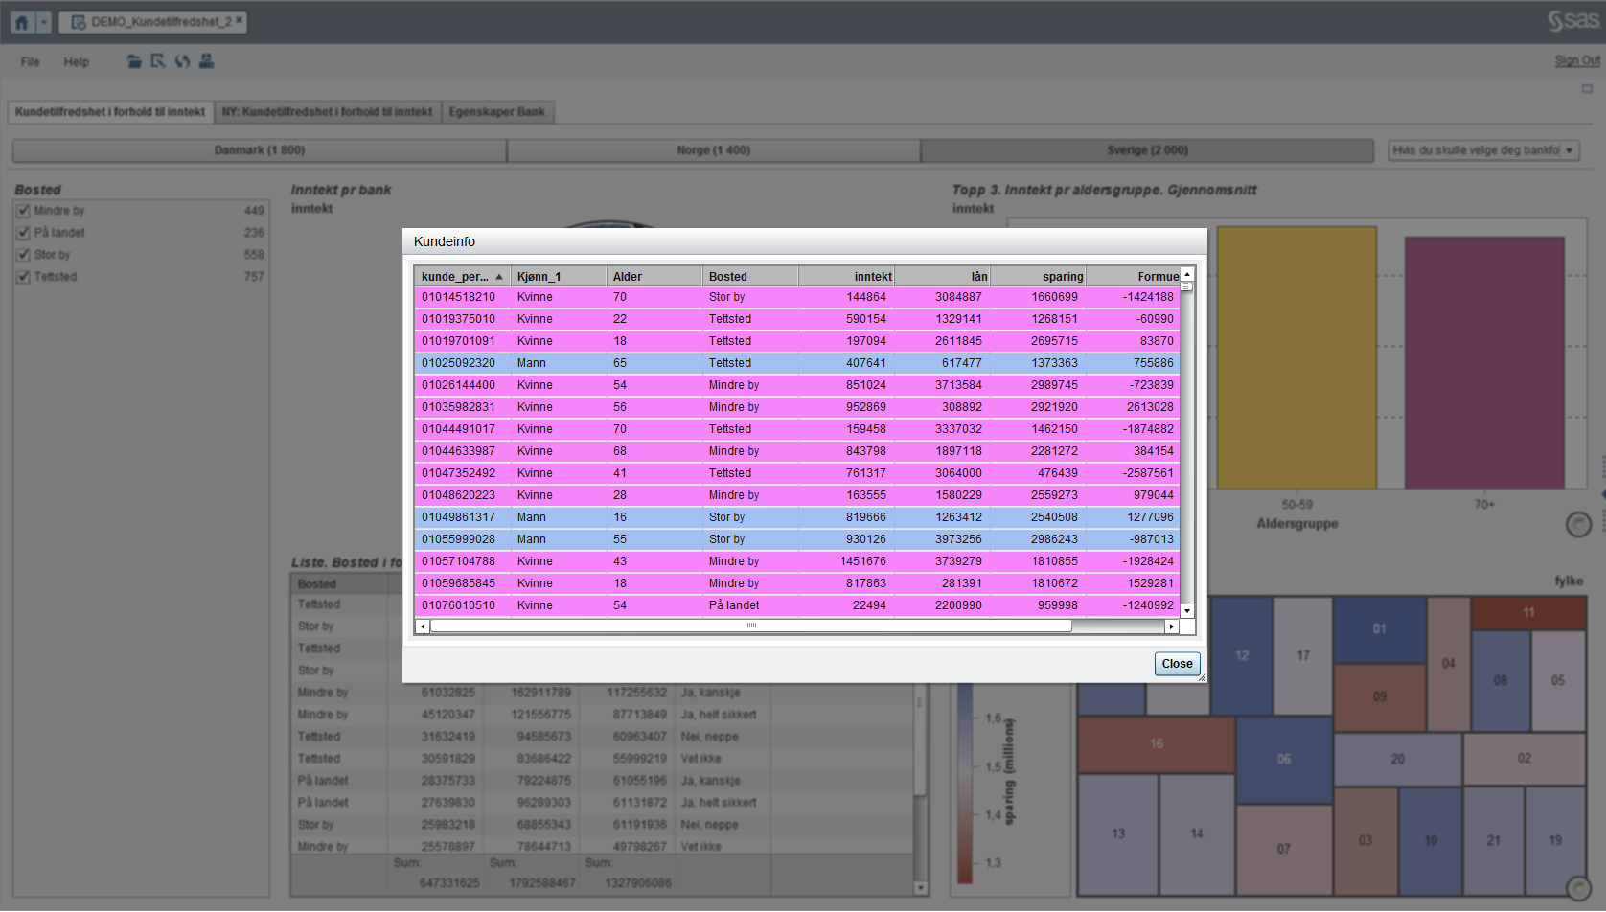Click the Kundeinfo table scroll down arrow
The height and width of the screenshot is (912, 1606).
click(x=1187, y=610)
